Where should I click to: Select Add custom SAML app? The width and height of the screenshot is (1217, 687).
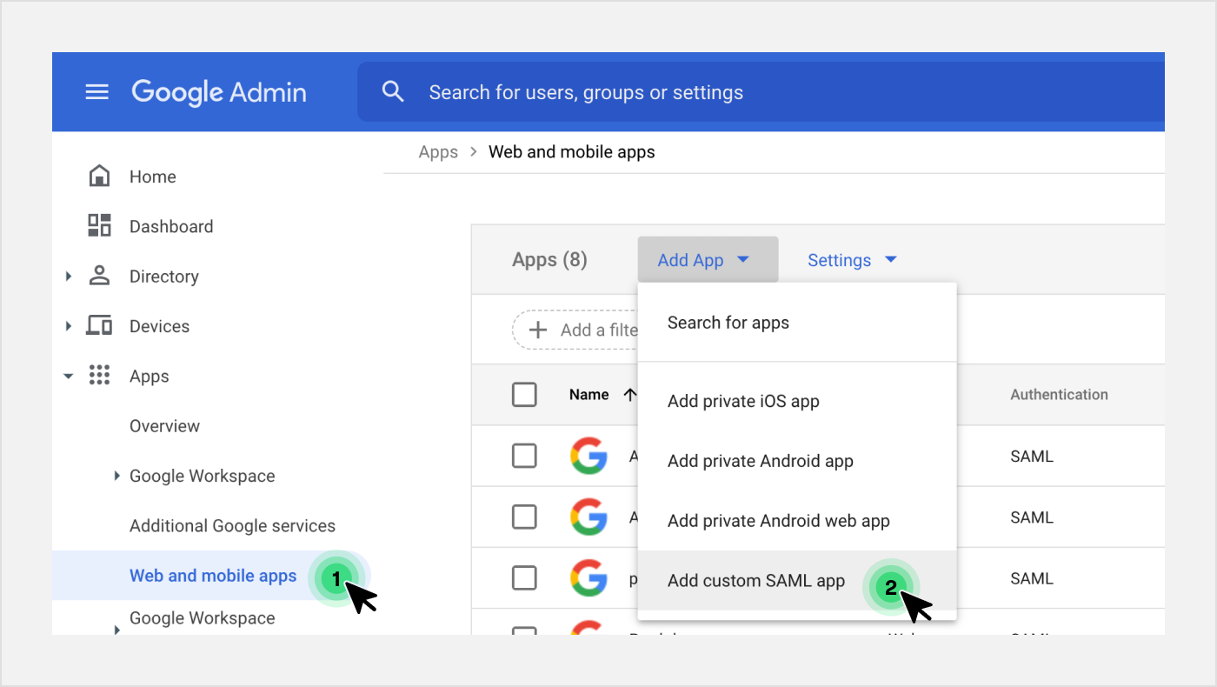[756, 581]
